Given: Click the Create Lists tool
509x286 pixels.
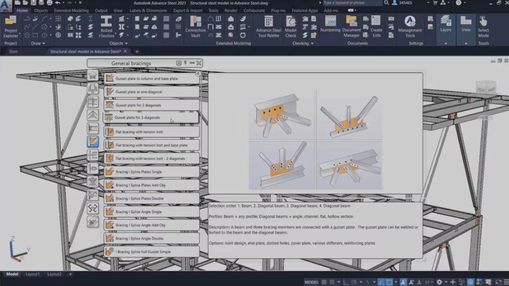Looking at the screenshot, I should click(376, 27).
